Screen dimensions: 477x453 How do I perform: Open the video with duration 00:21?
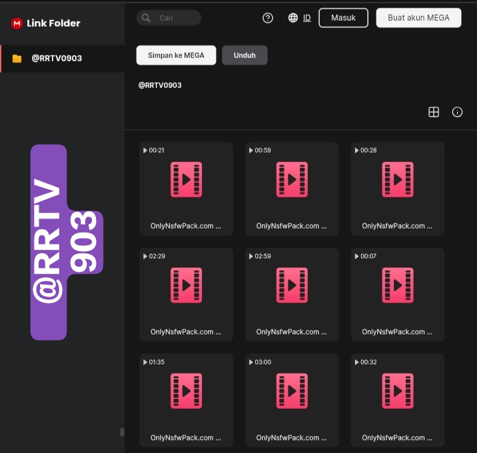coord(186,189)
